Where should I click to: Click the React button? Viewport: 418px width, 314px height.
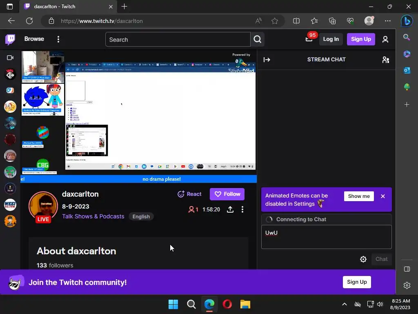[x=189, y=194]
